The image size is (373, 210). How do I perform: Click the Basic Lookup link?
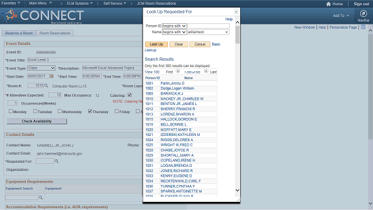coord(216,44)
